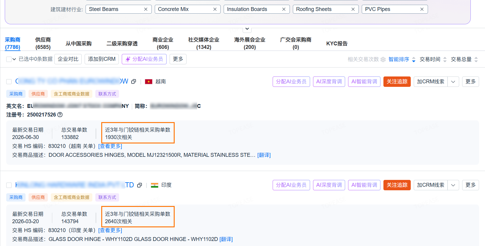This screenshot has height=246, width=485.
Task: Click 关注追踪 for the Vietnam company
Action: coord(397,82)
